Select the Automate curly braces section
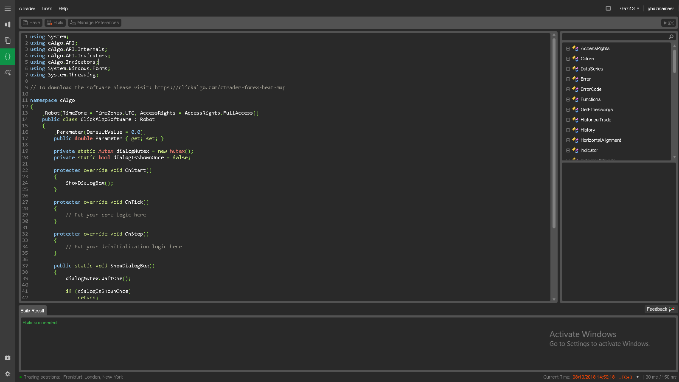Image resolution: width=679 pixels, height=382 pixels. (8, 56)
